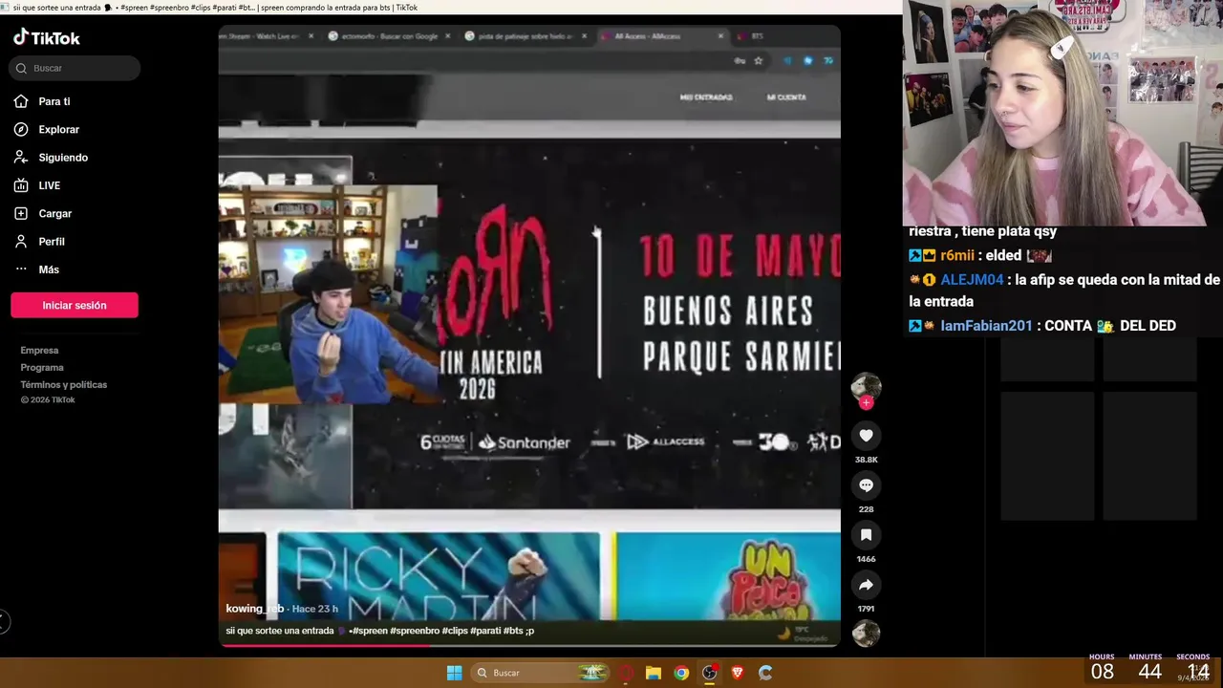1223x688 pixels.
Task: Focus the TikTok Buscar search field
Action: coord(75,68)
